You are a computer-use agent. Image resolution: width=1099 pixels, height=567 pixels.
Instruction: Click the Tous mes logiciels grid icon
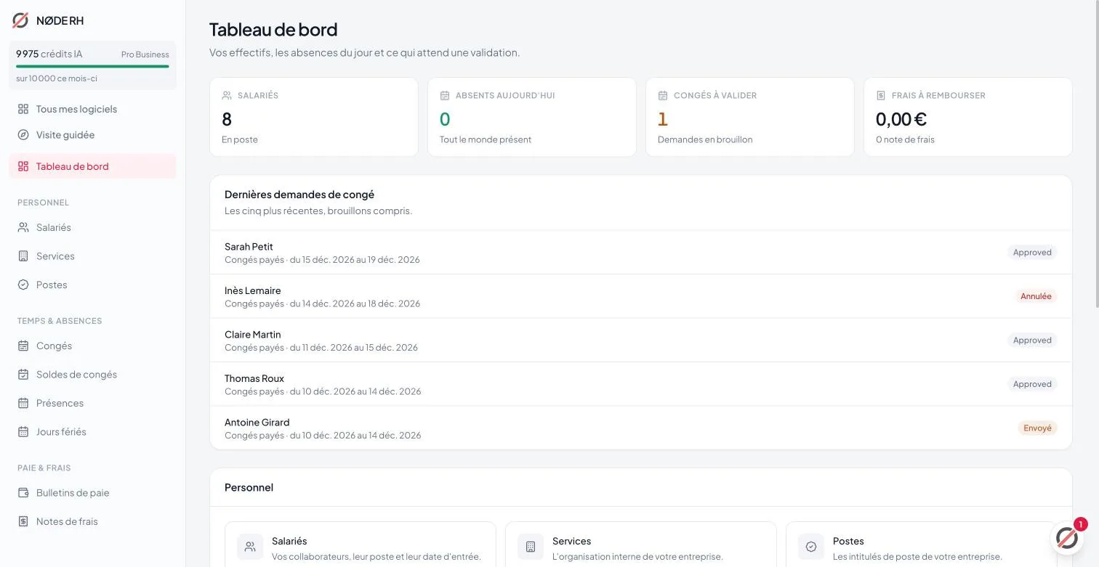[23, 109]
